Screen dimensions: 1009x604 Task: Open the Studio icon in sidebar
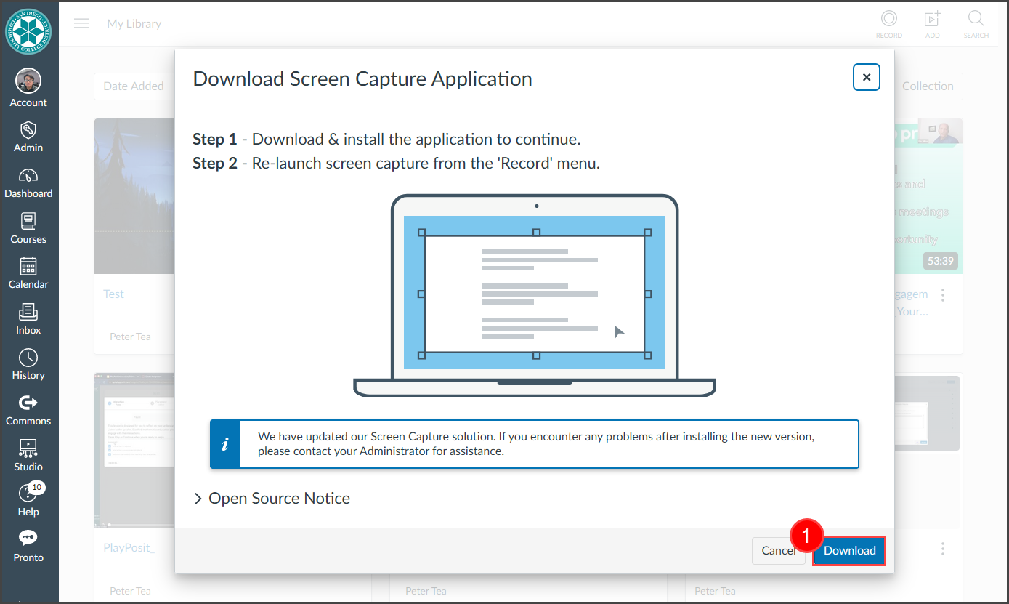(x=28, y=449)
